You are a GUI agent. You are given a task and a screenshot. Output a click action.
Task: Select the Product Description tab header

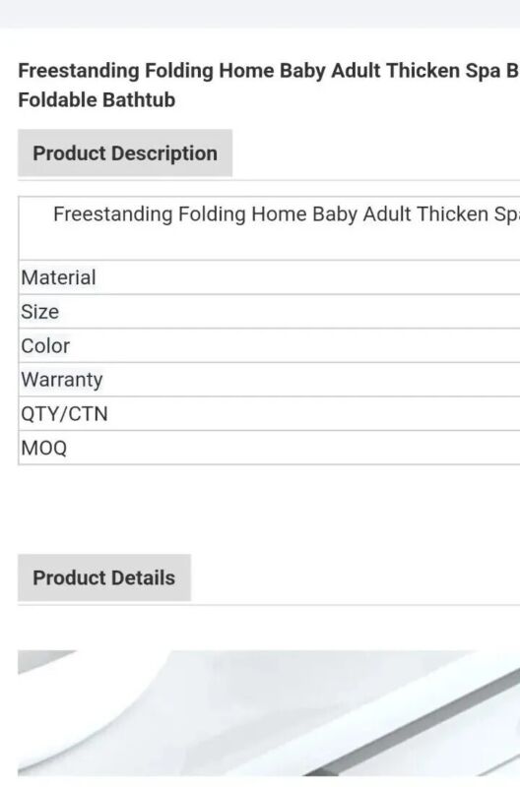coord(125,153)
